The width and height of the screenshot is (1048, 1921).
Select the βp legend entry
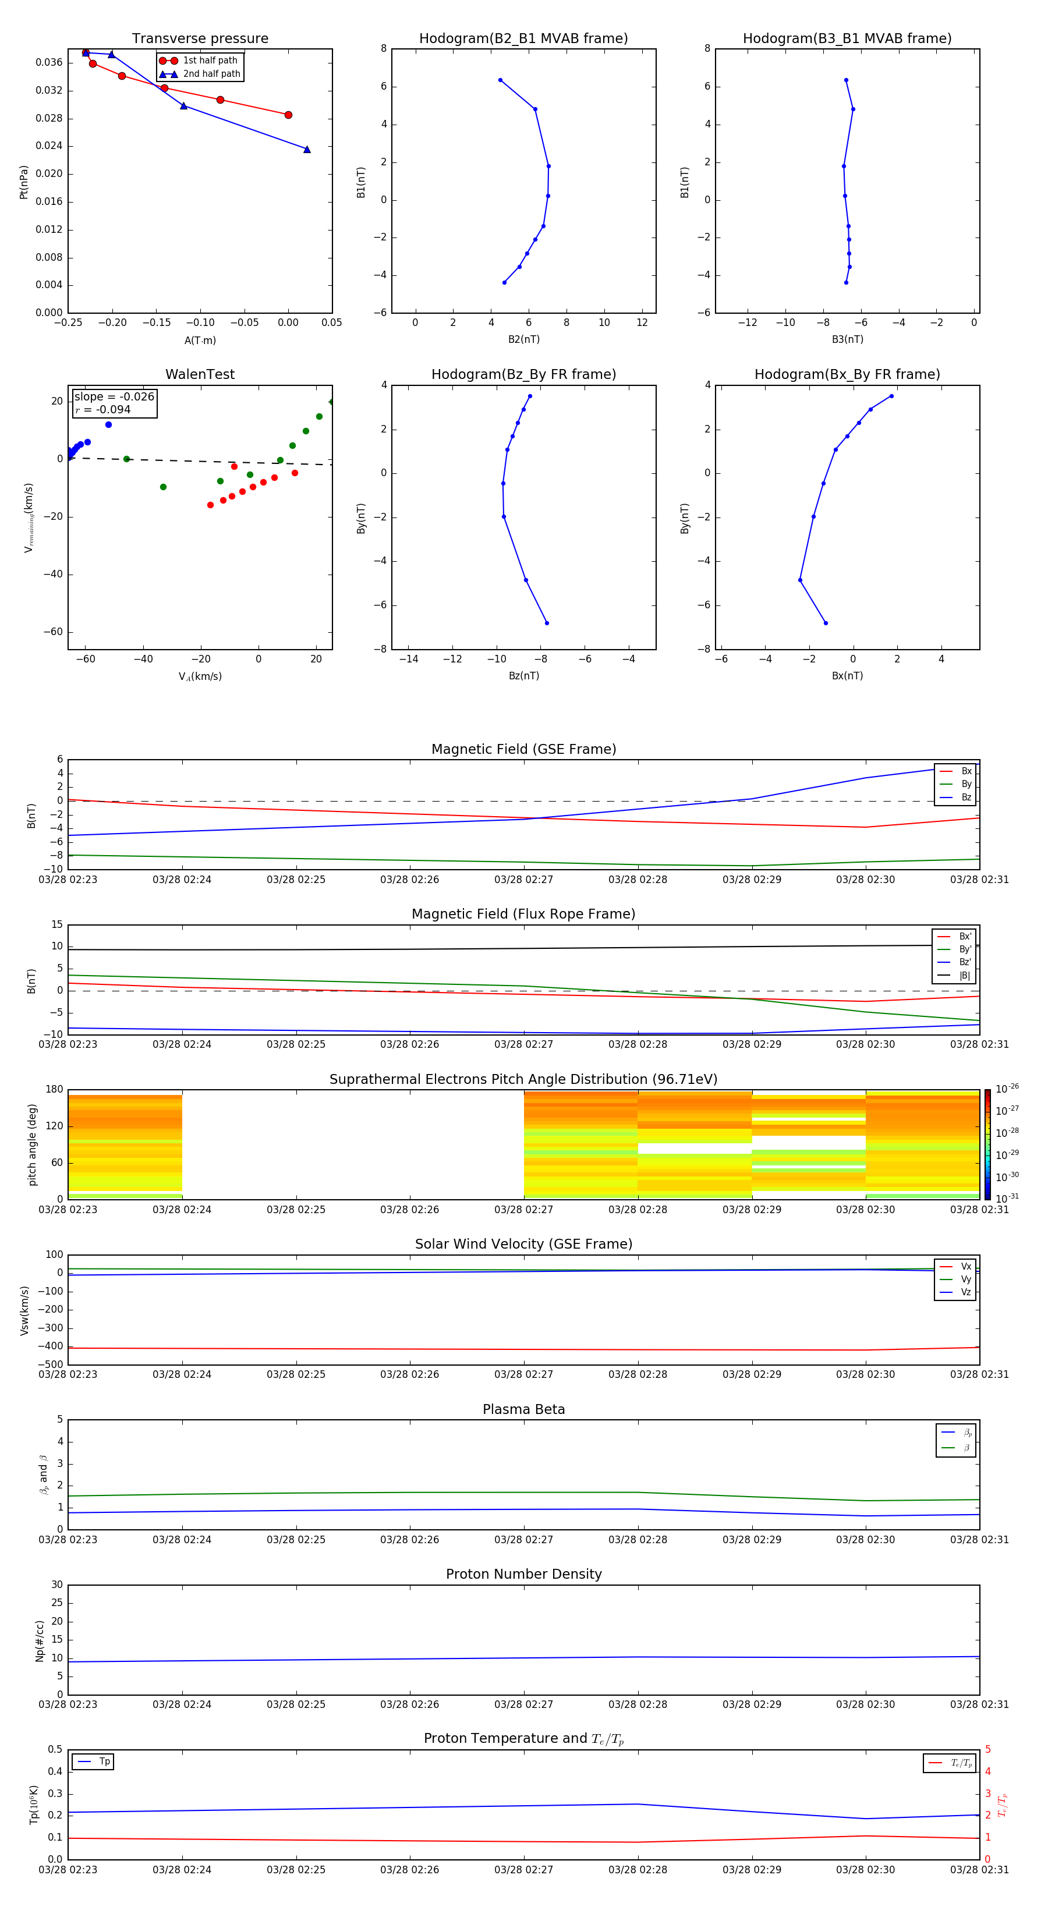pyautogui.click(x=956, y=1433)
